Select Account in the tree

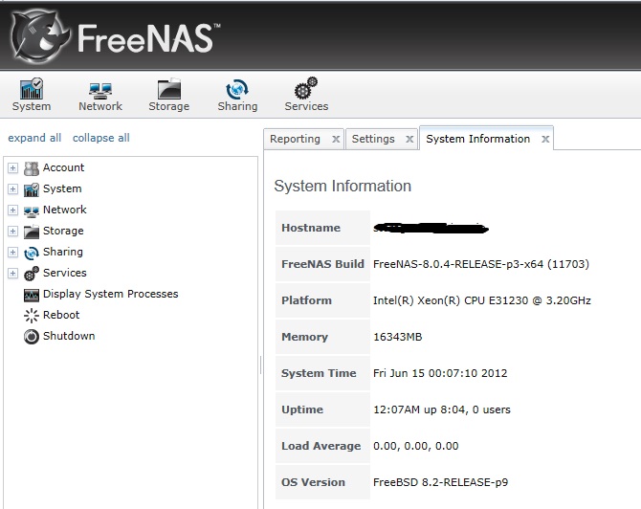tap(63, 167)
